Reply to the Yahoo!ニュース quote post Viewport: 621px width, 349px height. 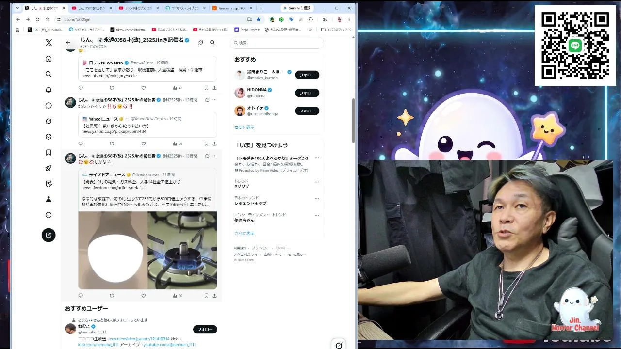[81, 143]
